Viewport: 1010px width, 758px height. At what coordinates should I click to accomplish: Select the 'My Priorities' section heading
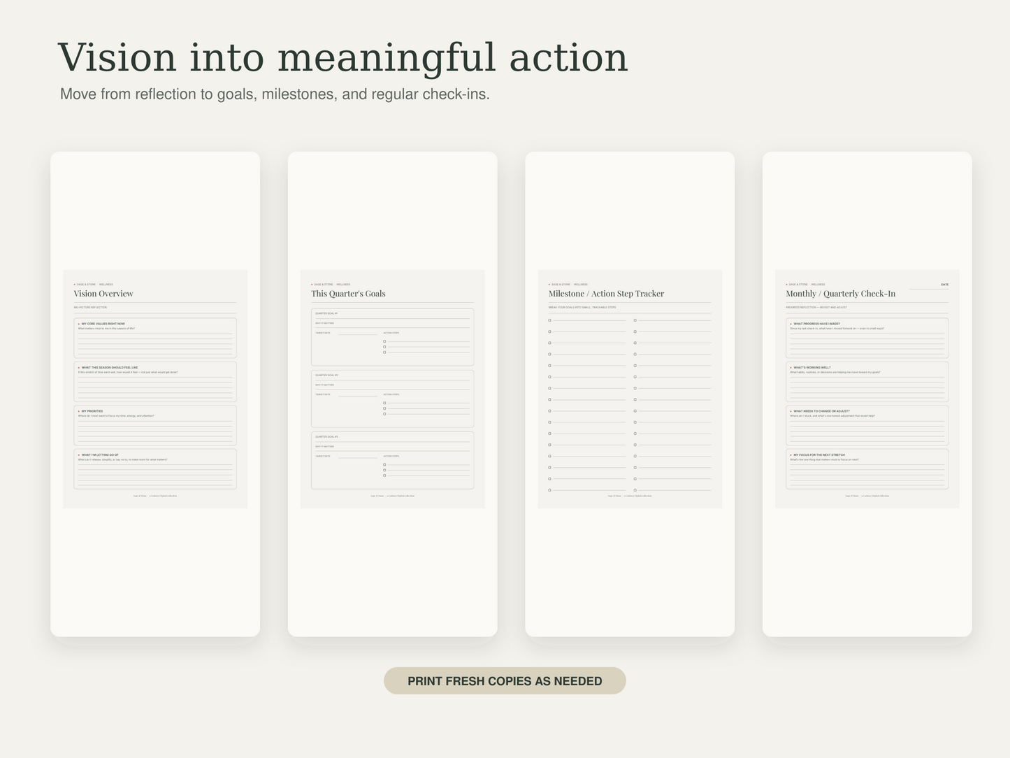[92, 411]
